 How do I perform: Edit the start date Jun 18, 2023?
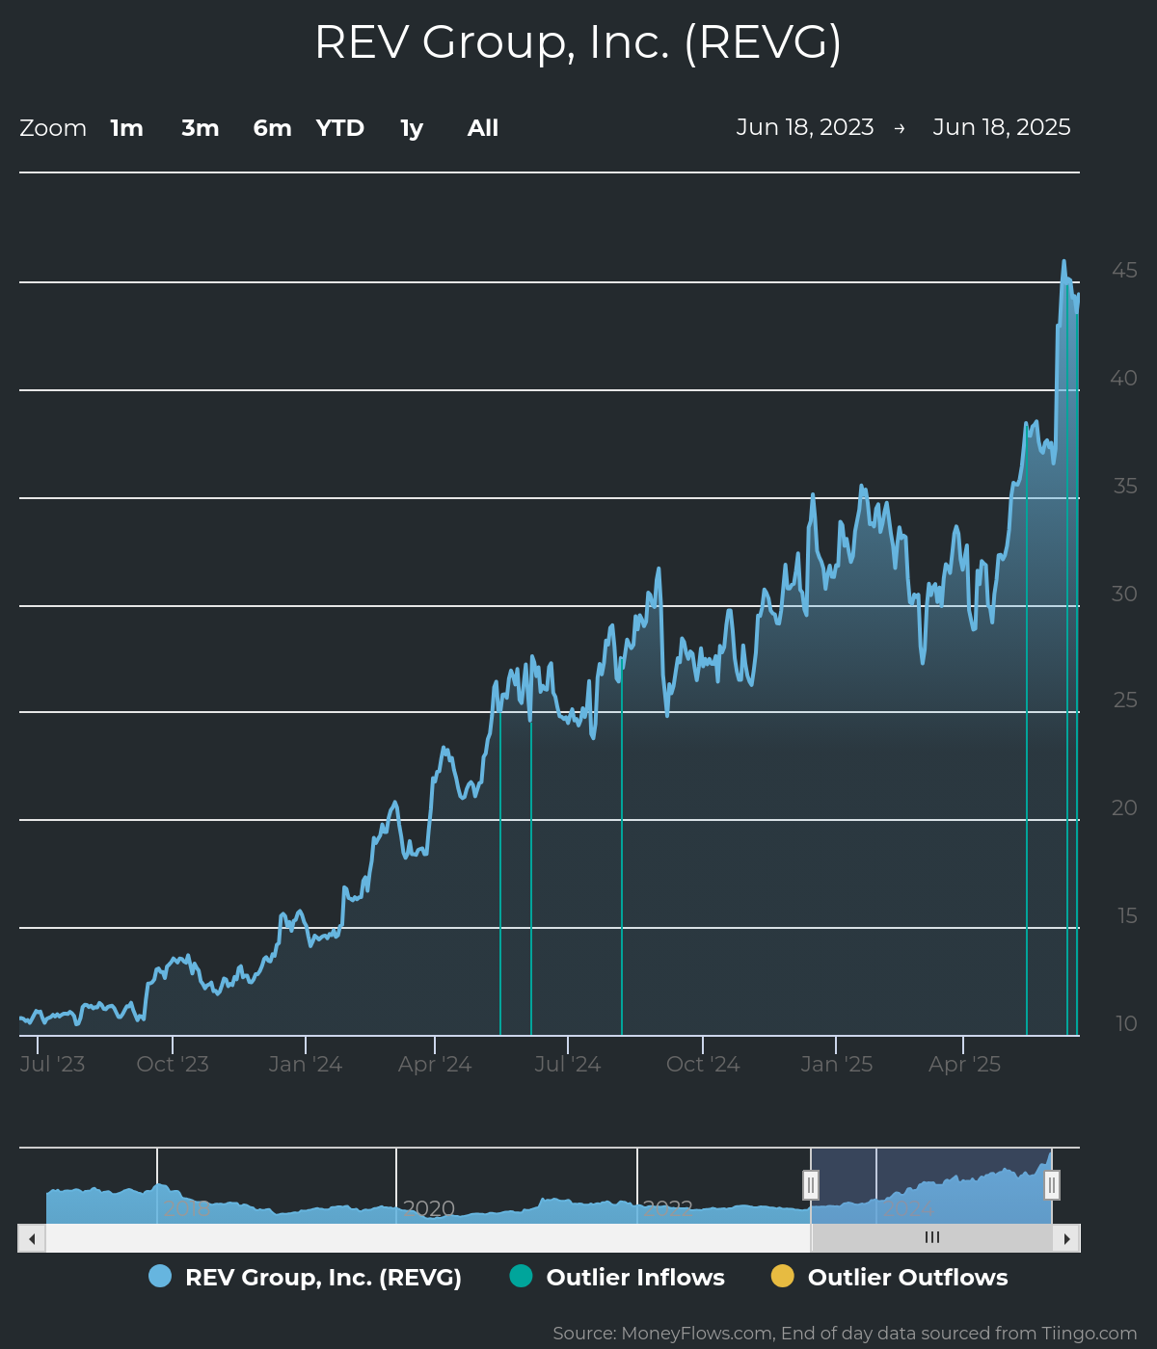[x=805, y=127]
